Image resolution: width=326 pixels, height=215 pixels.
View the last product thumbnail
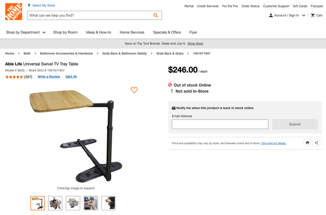(x=108, y=203)
